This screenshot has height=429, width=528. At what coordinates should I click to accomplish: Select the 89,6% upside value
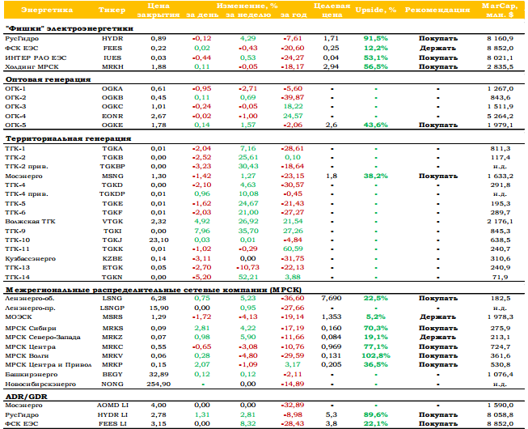(x=376, y=415)
